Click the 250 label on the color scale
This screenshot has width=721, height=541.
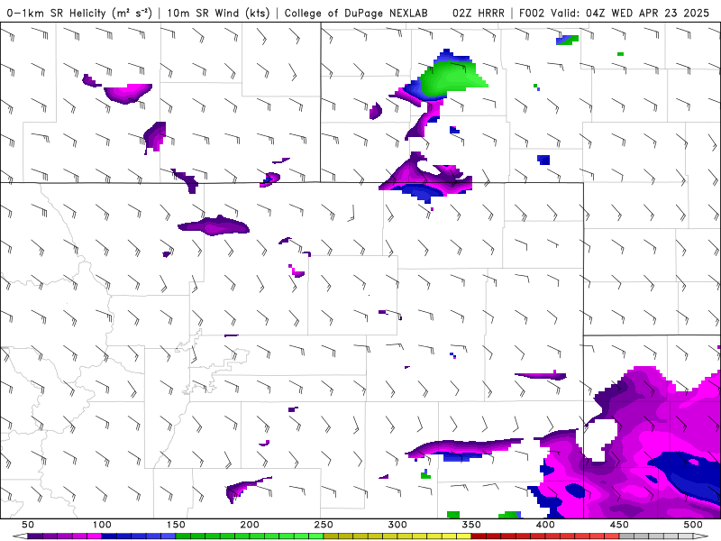tap(324, 525)
